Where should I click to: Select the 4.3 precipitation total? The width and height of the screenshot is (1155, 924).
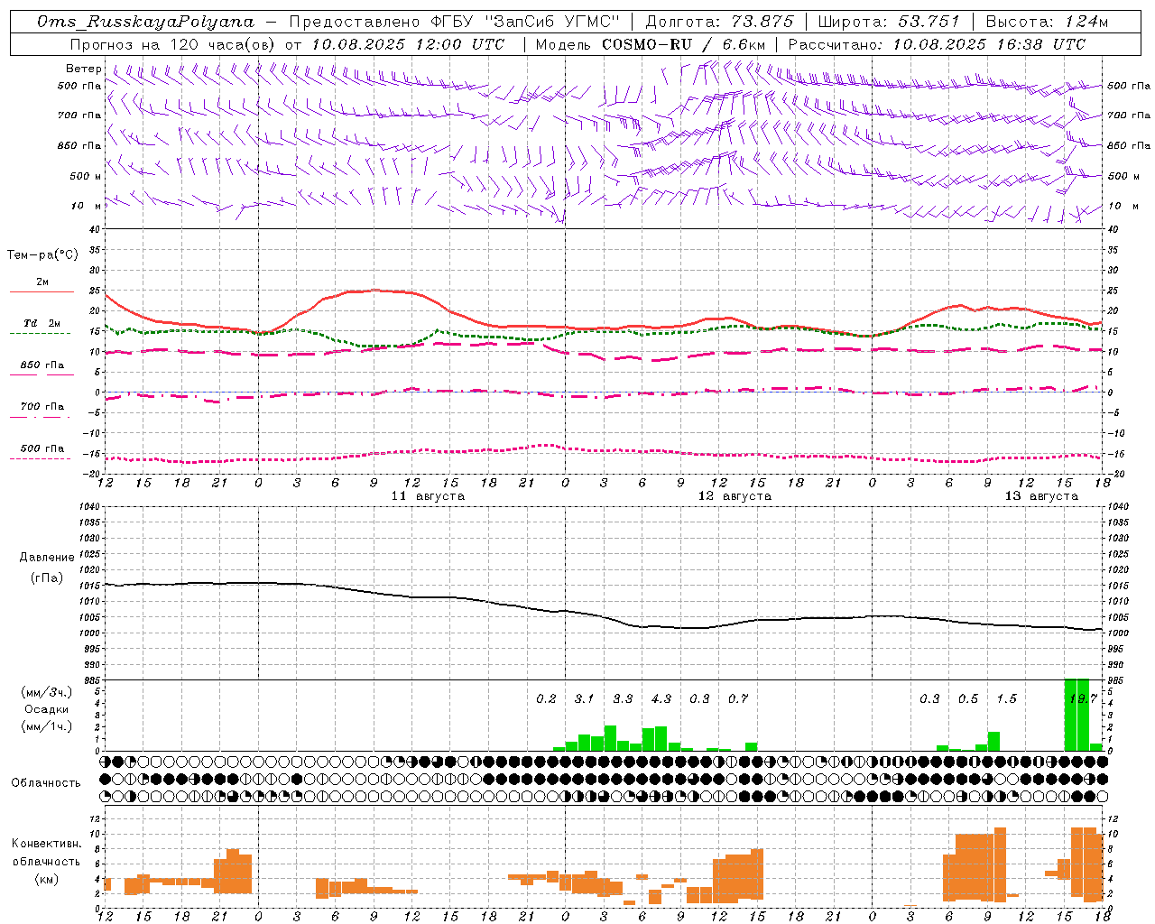pos(661,699)
